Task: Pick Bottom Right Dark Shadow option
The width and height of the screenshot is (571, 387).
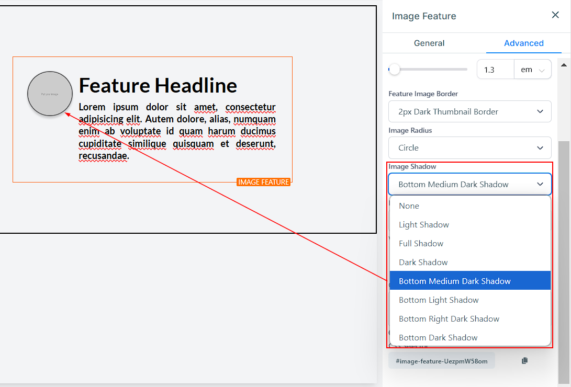Action: tap(449, 319)
